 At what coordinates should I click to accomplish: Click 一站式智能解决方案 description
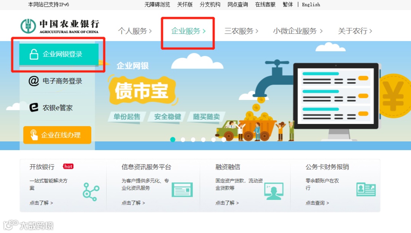[x=48, y=184]
